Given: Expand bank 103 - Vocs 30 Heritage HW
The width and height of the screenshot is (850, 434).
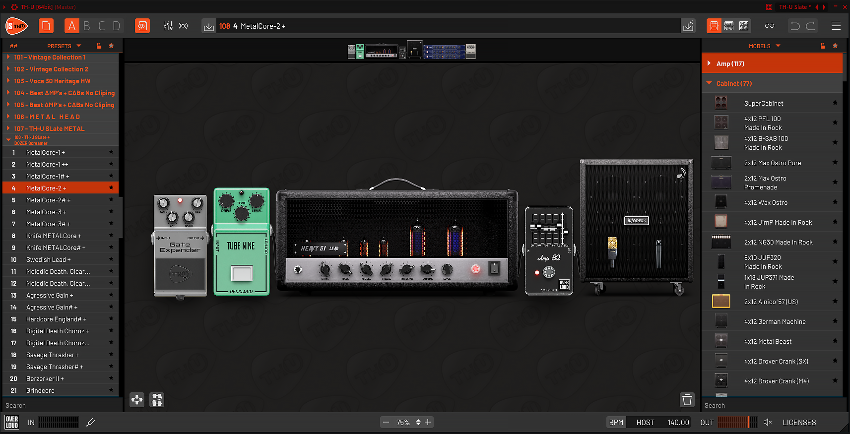Looking at the screenshot, I should [61, 81].
